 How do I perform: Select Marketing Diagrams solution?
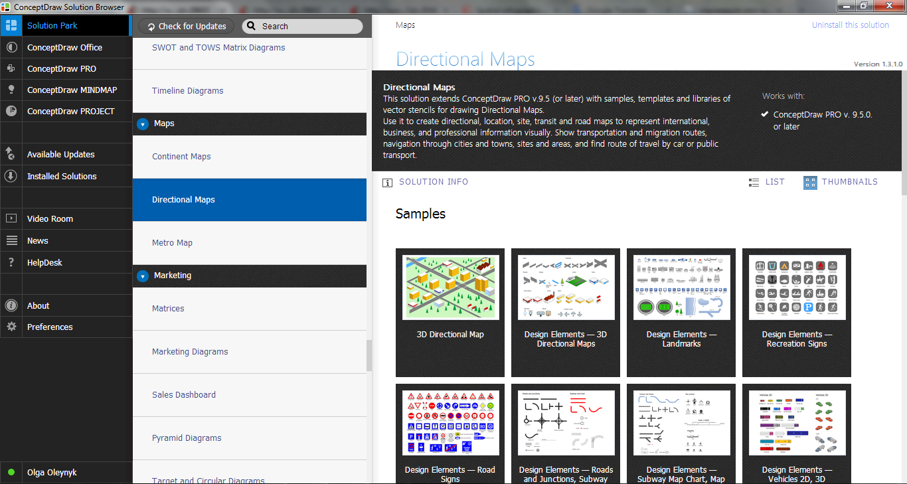[x=250, y=352]
